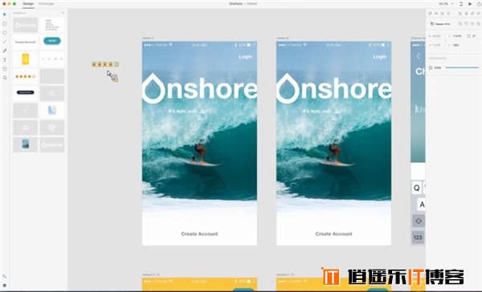Open the Symbols panel icon at bottom left
This screenshot has width=482, height=292.
pos(4,276)
